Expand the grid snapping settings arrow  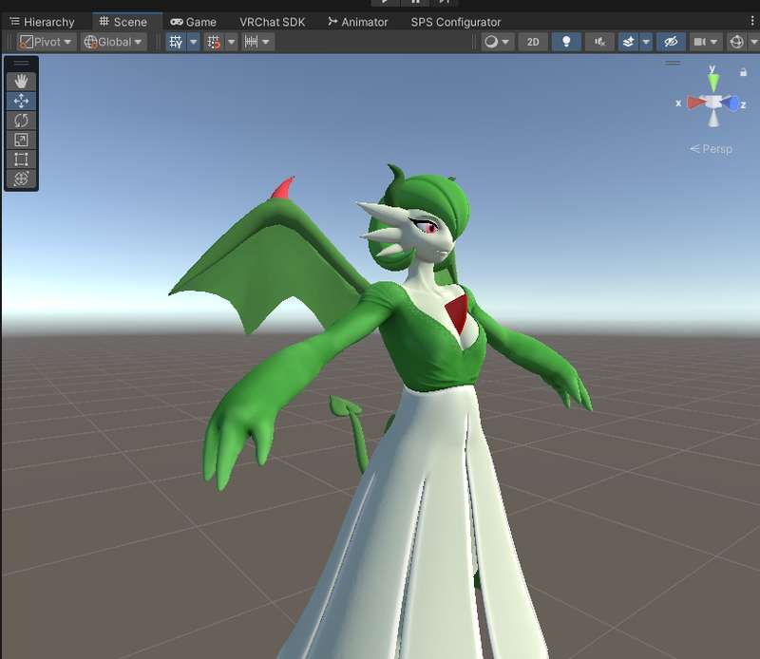click(231, 42)
